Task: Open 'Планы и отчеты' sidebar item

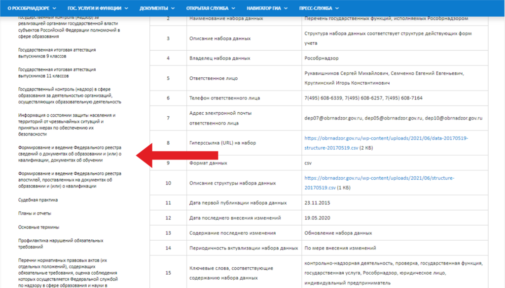Action: [35, 214]
